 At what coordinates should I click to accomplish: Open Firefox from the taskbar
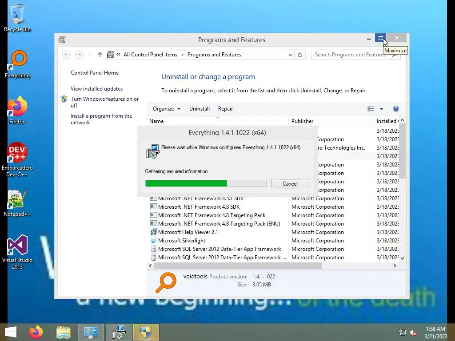[36, 332]
